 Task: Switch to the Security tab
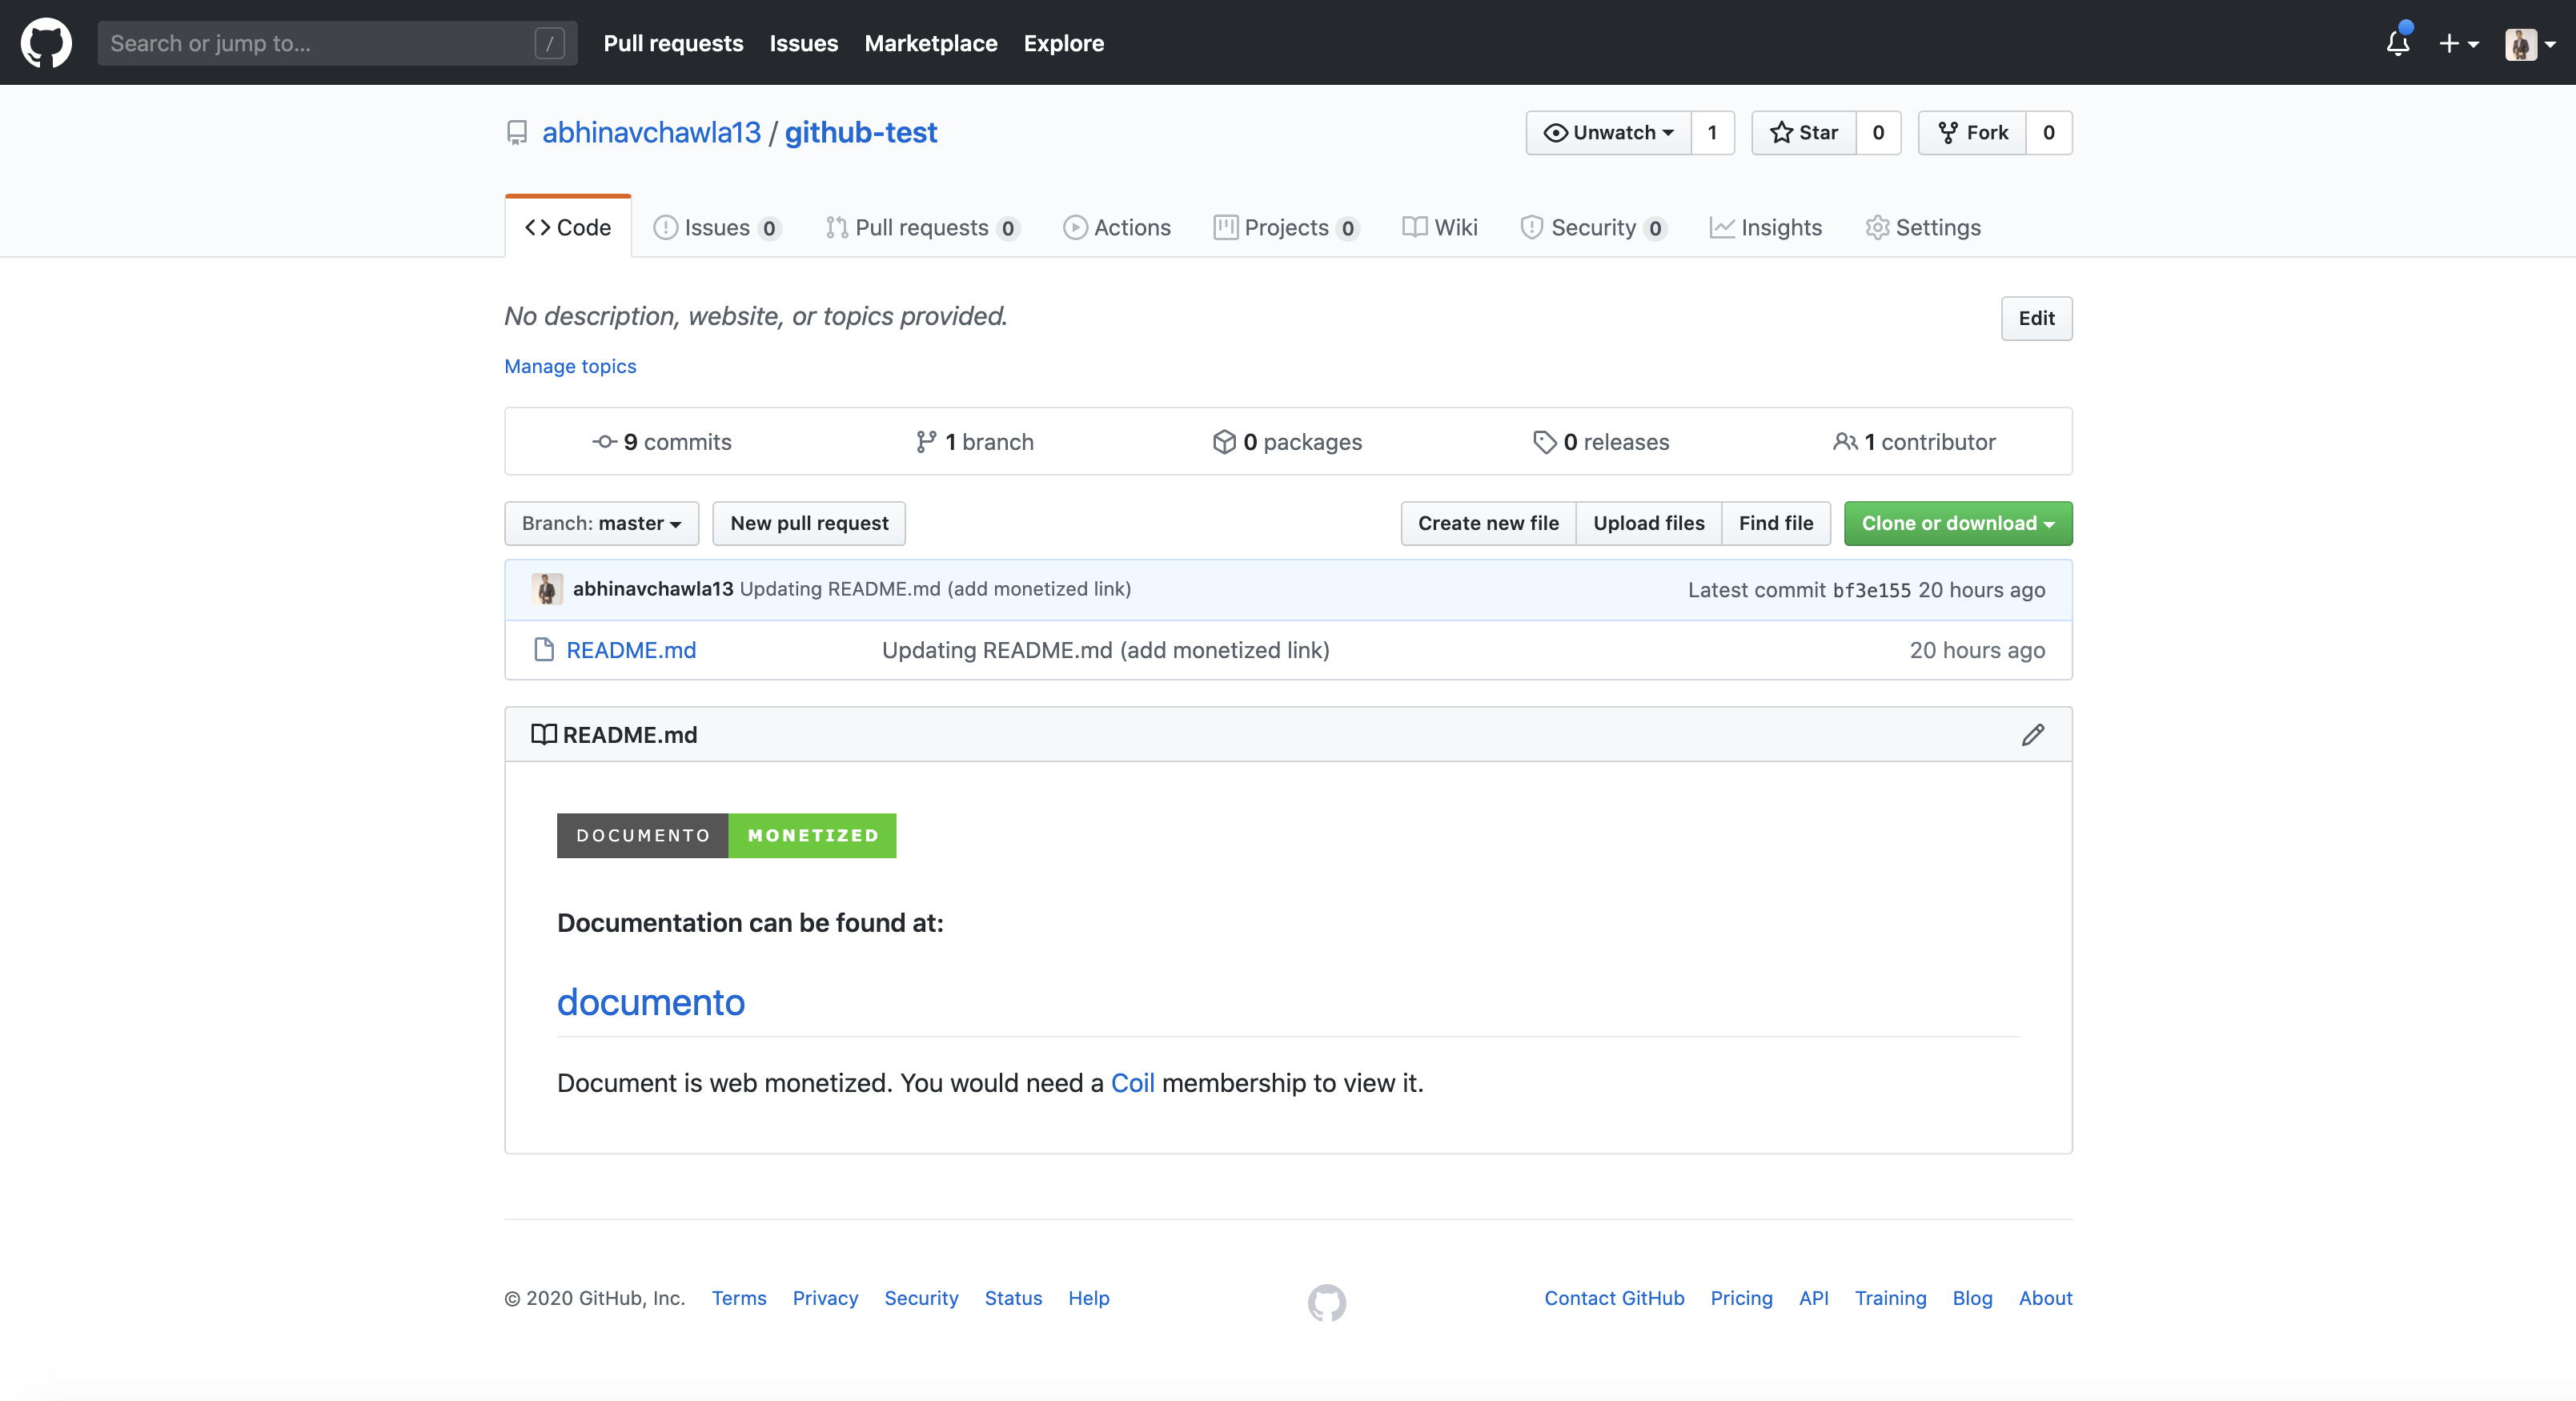(1592, 227)
